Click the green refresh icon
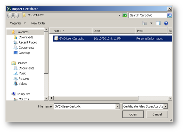Image resolution: width=184 pixels, height=133 pixels. (x=124, y=15)
